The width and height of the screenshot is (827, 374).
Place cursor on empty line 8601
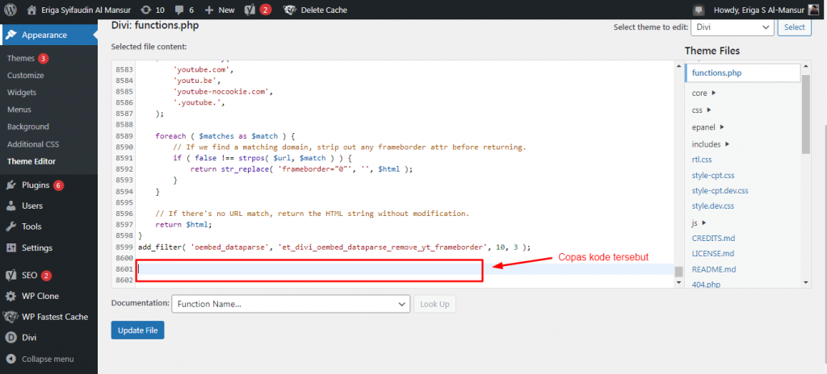[323, 268]
